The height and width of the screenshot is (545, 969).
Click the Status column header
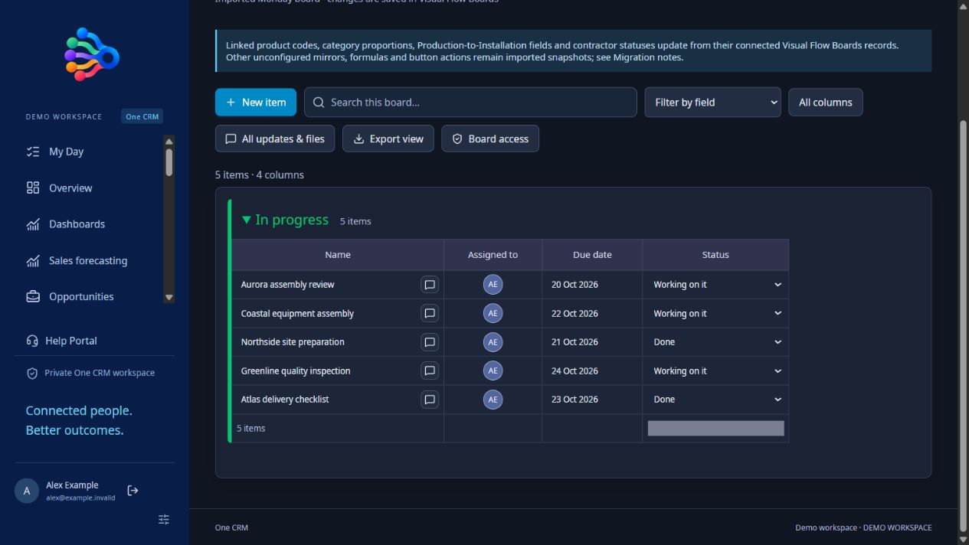(x=715, y=255)
